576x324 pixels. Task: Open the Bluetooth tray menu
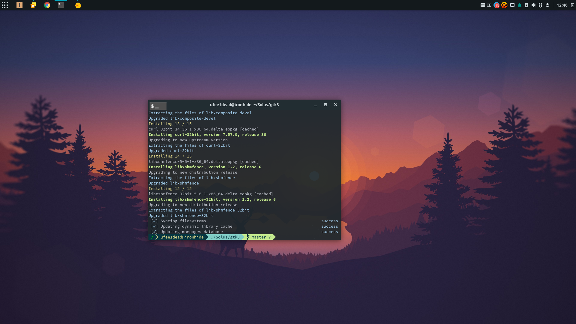click(541, 5)
